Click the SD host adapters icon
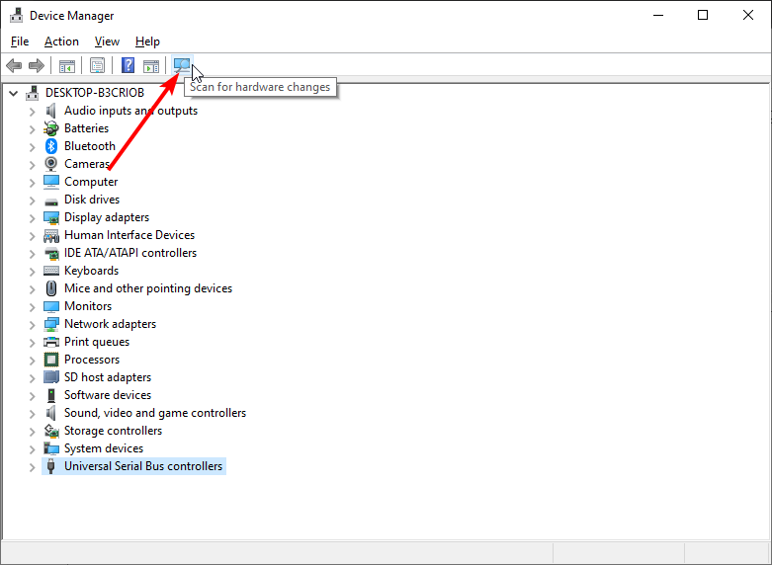 tap(51, 377)
